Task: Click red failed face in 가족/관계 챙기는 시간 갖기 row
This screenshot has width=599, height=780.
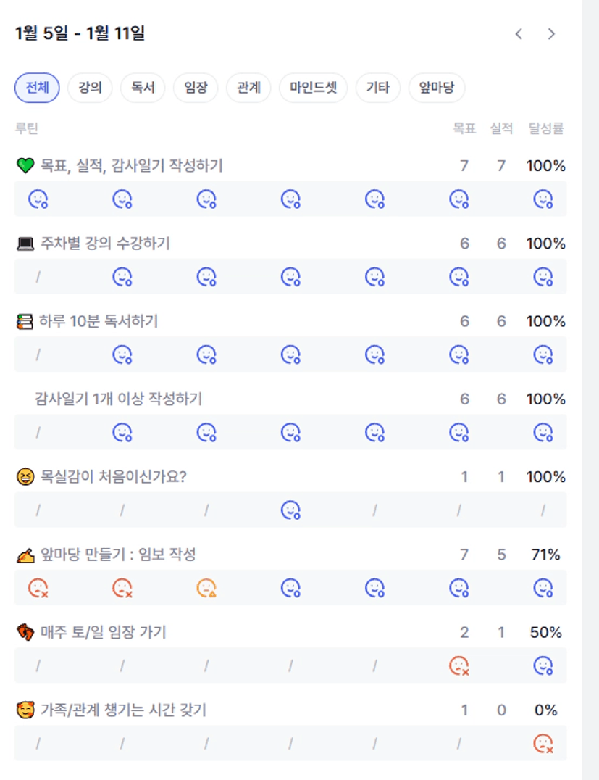Action: (x=543, y=743)
